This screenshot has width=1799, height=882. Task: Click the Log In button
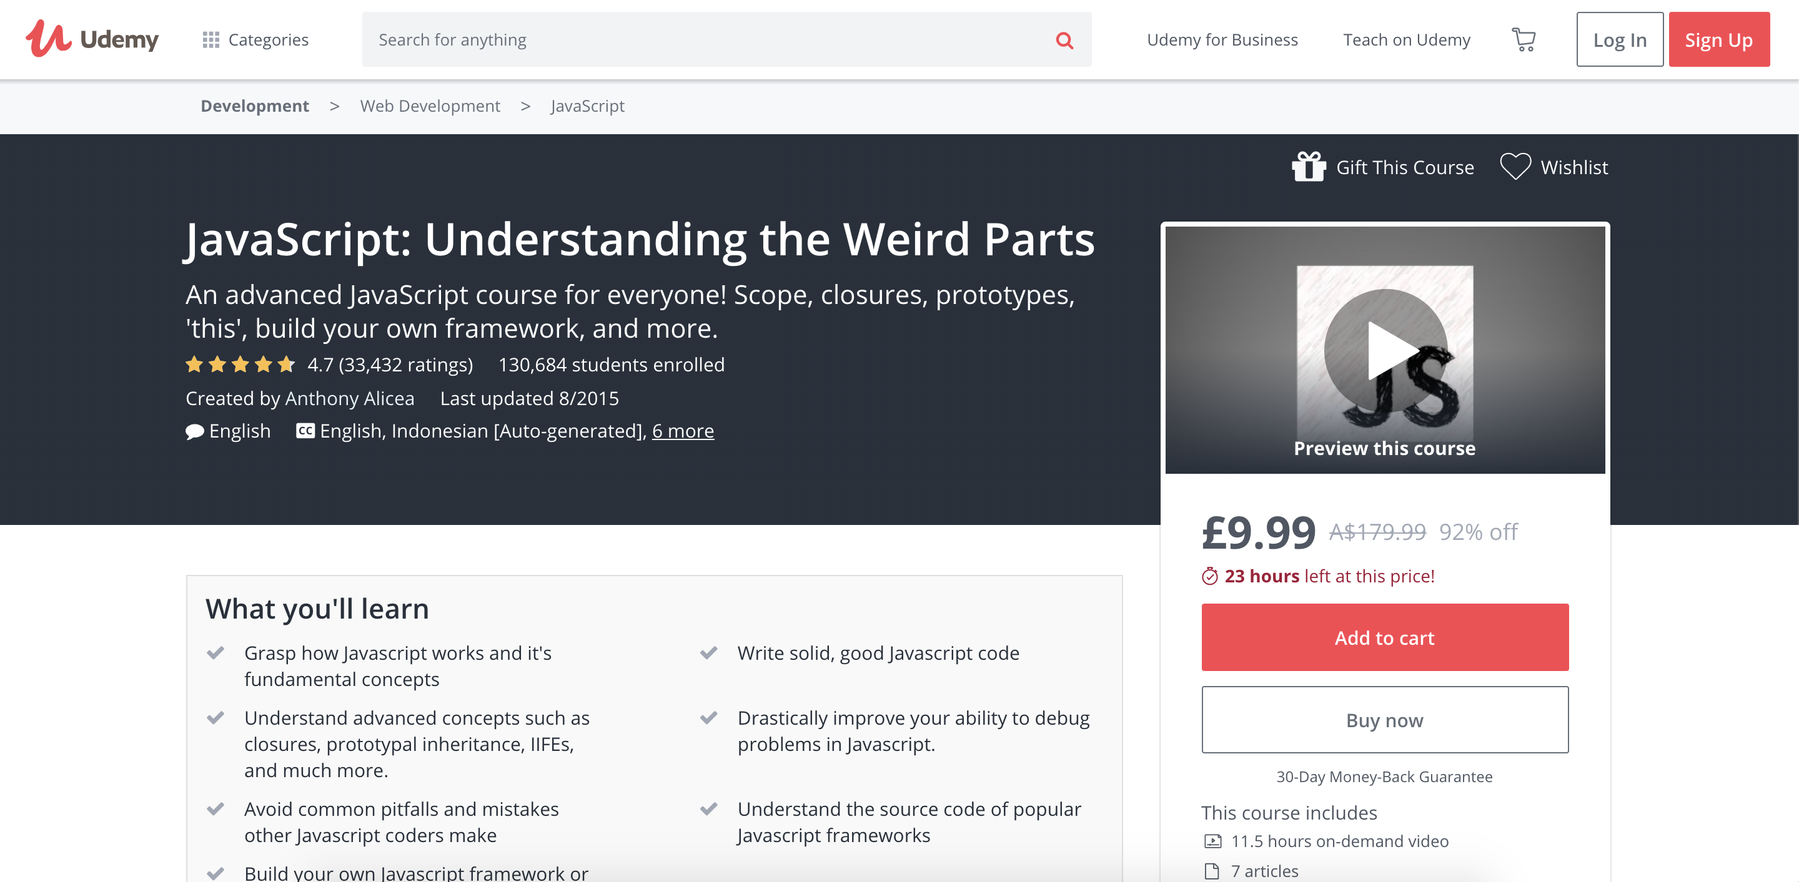[1619, 40]
